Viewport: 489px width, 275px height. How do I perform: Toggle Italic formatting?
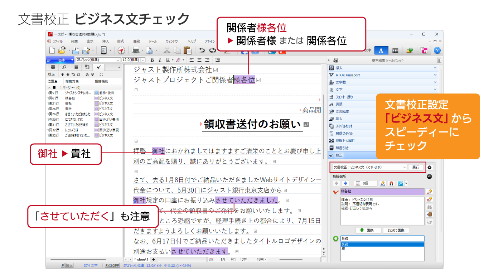(x=160, y=60)
